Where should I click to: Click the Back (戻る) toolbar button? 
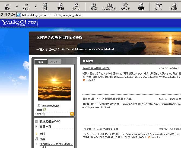coord(7,7)
